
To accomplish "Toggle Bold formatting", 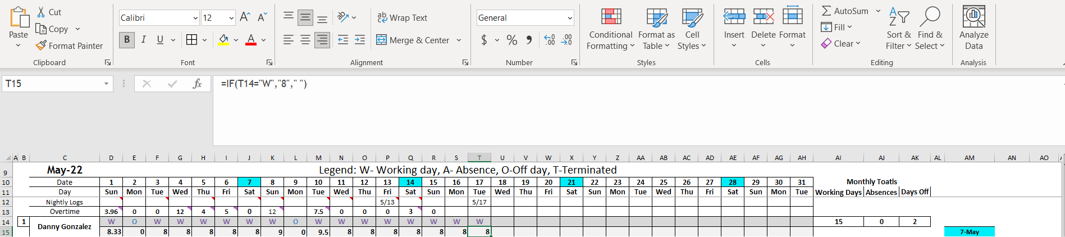I will coord(126,40).
